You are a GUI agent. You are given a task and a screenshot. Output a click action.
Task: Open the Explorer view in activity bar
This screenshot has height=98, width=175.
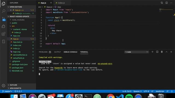(4, 4)
